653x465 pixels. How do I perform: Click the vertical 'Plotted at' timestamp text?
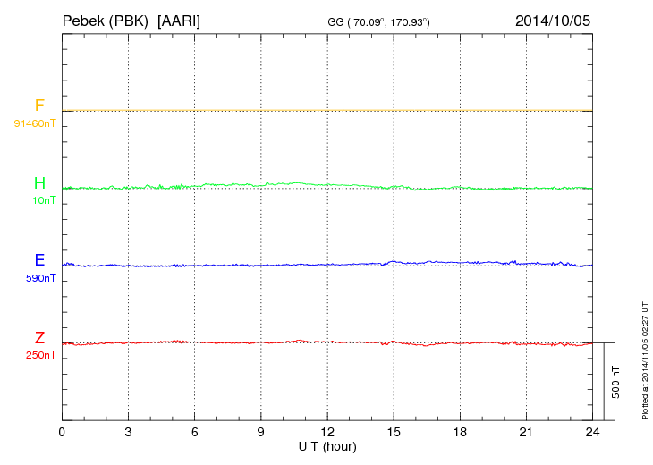(x=644, y=359)
